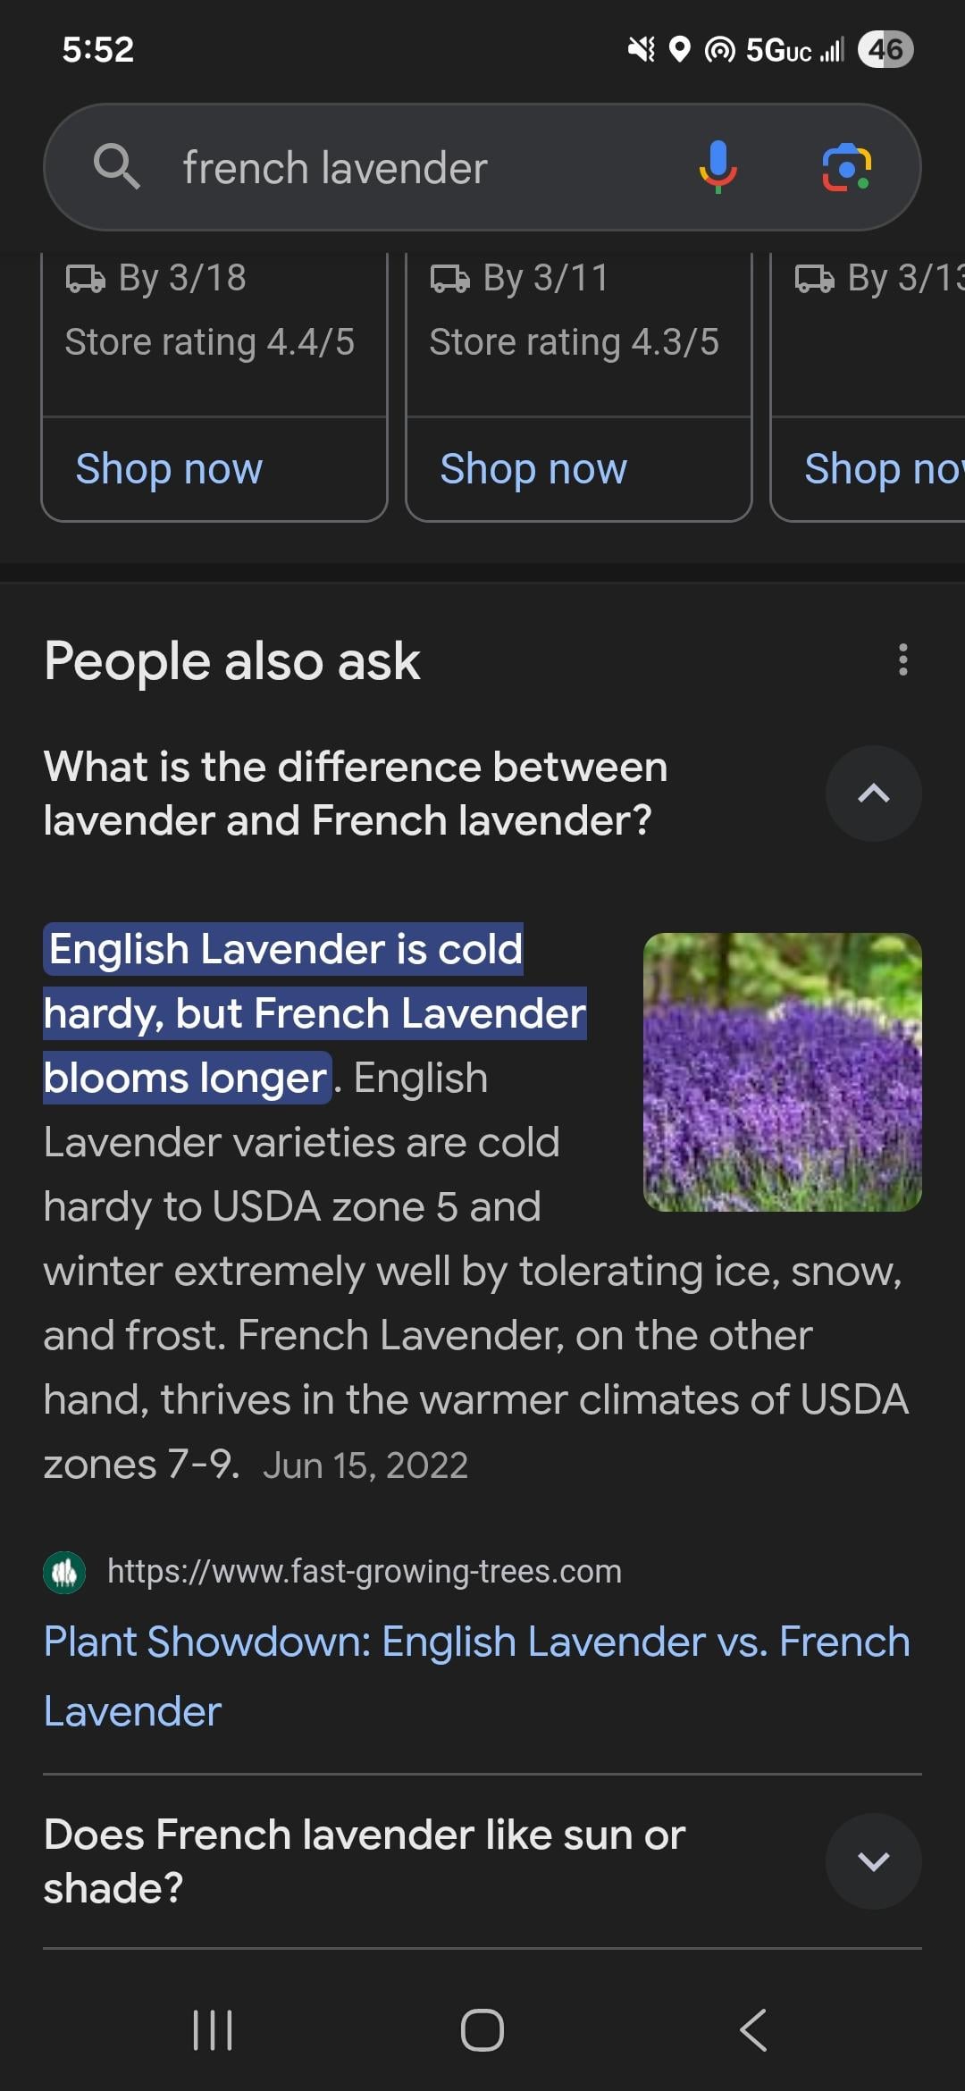
Task: Open Google Lens camera search
Action: [x=846, y=167]
